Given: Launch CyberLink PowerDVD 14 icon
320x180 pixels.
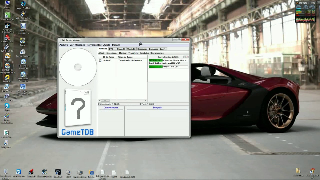Looking at the screenshot, I should click(7, 28).
